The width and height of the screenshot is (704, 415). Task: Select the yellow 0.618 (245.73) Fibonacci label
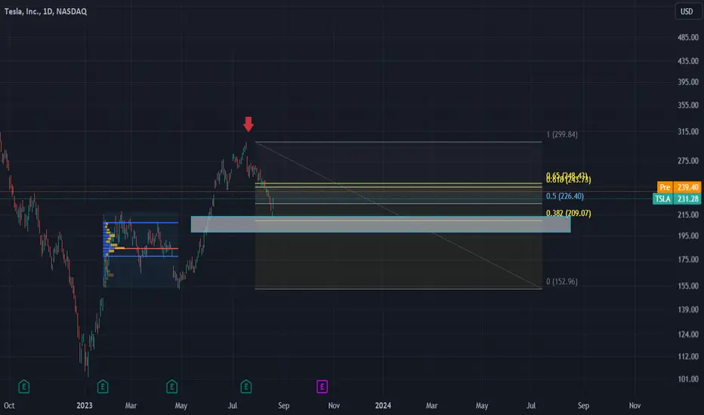click(x=568, y=180)
